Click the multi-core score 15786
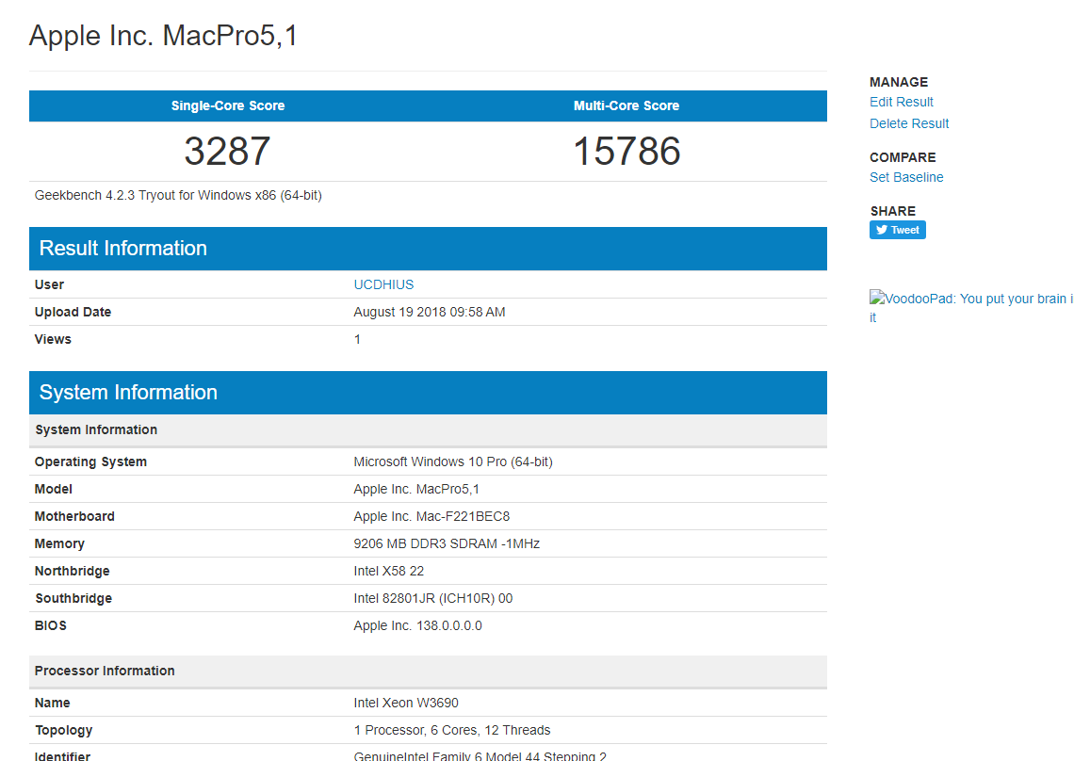This screenshot has height=761, width=1074. 626,152
